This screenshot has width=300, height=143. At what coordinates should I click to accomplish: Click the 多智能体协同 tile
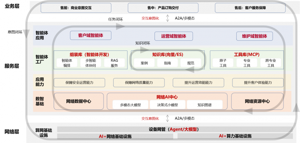click(91, 63)
